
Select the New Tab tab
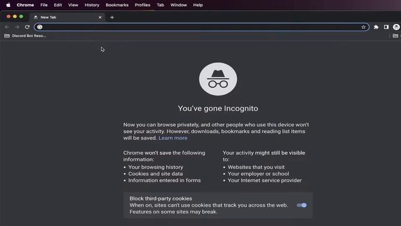tap(67, 17)
